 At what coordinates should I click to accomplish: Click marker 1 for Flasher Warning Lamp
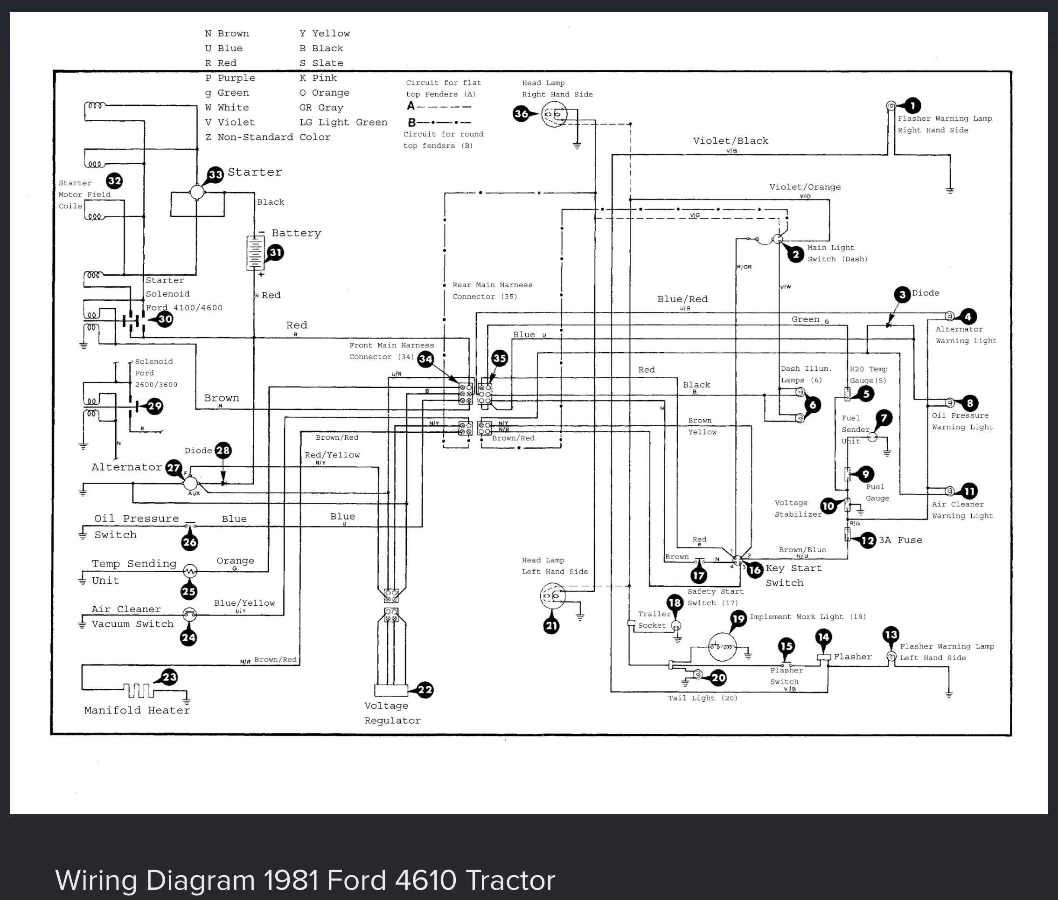click(912, 105)
